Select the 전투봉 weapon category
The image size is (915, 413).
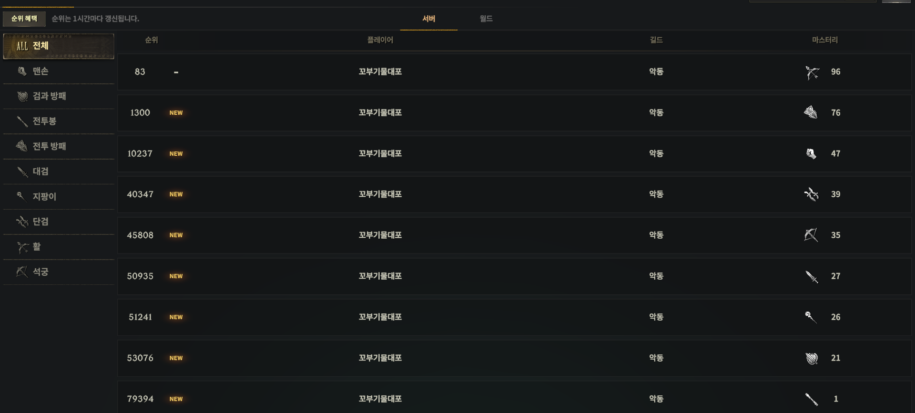[58, 121]
